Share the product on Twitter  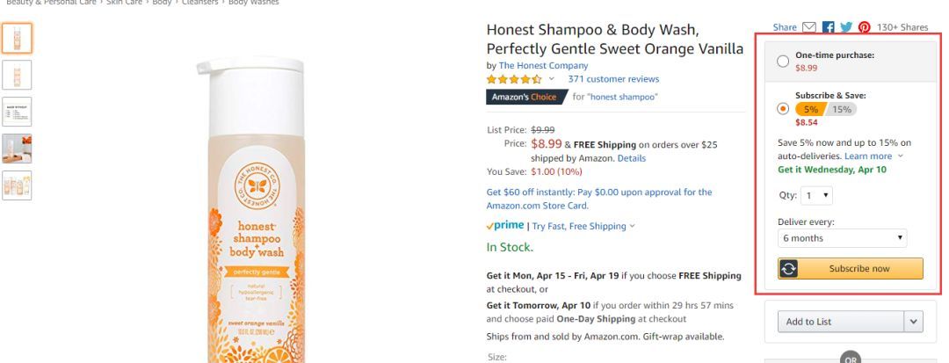click(845, 27)
